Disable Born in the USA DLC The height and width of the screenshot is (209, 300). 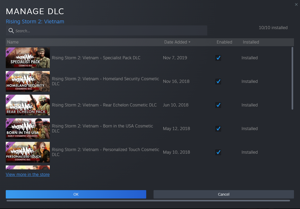(218, 129)
